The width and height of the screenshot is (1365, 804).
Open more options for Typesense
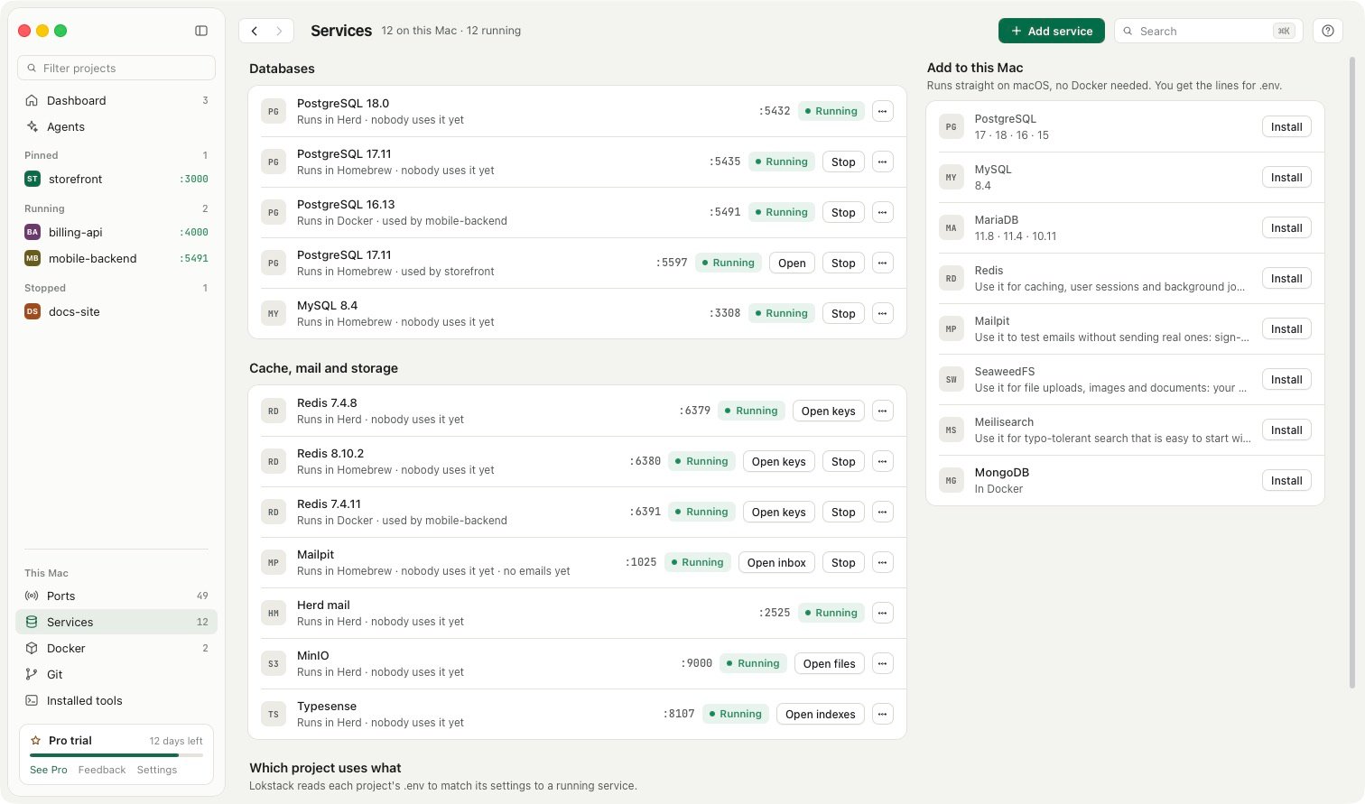point(882,714)
